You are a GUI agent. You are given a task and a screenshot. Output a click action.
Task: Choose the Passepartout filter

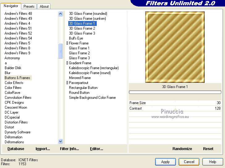(x=79, y=83)
